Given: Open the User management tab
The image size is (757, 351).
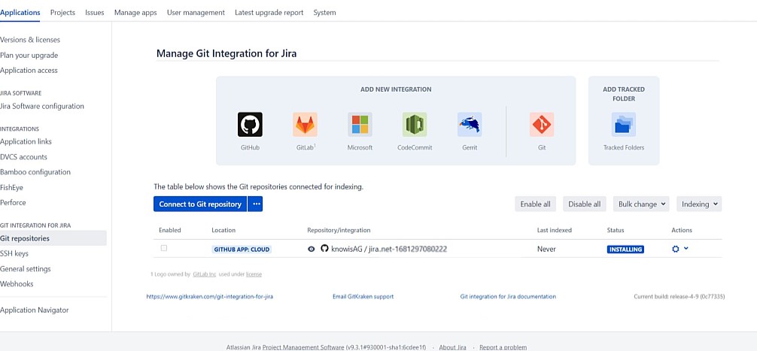Looking at the screenshot, I should coord(196,13).
